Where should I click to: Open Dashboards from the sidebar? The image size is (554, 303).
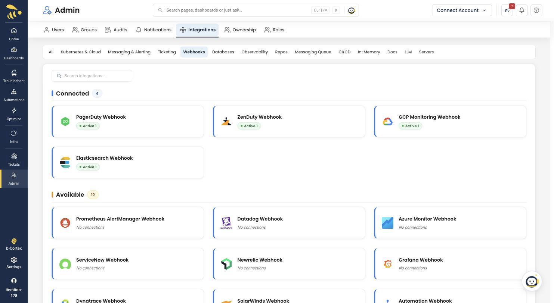point(14,53)
